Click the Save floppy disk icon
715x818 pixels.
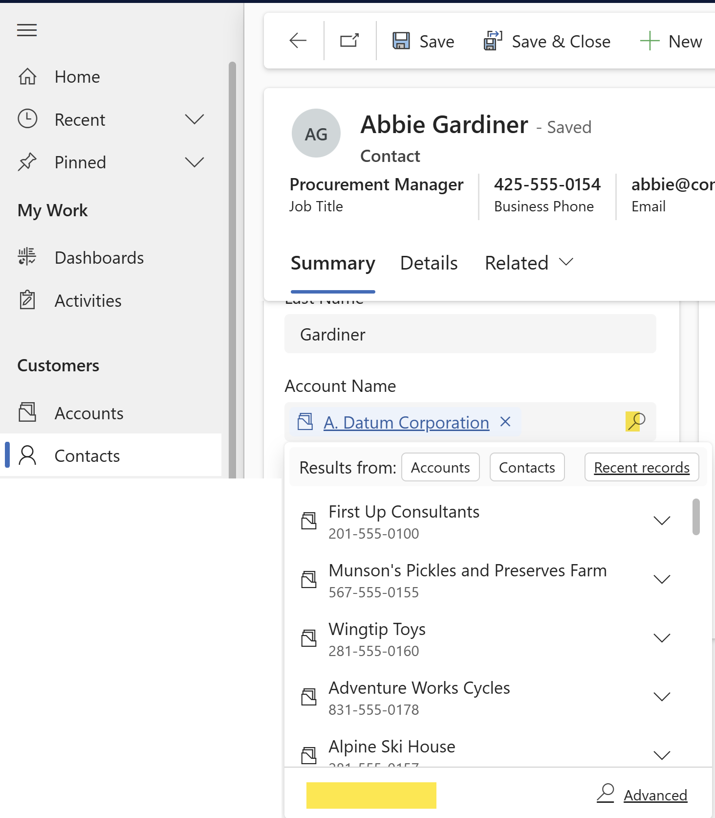coord(401,41)
